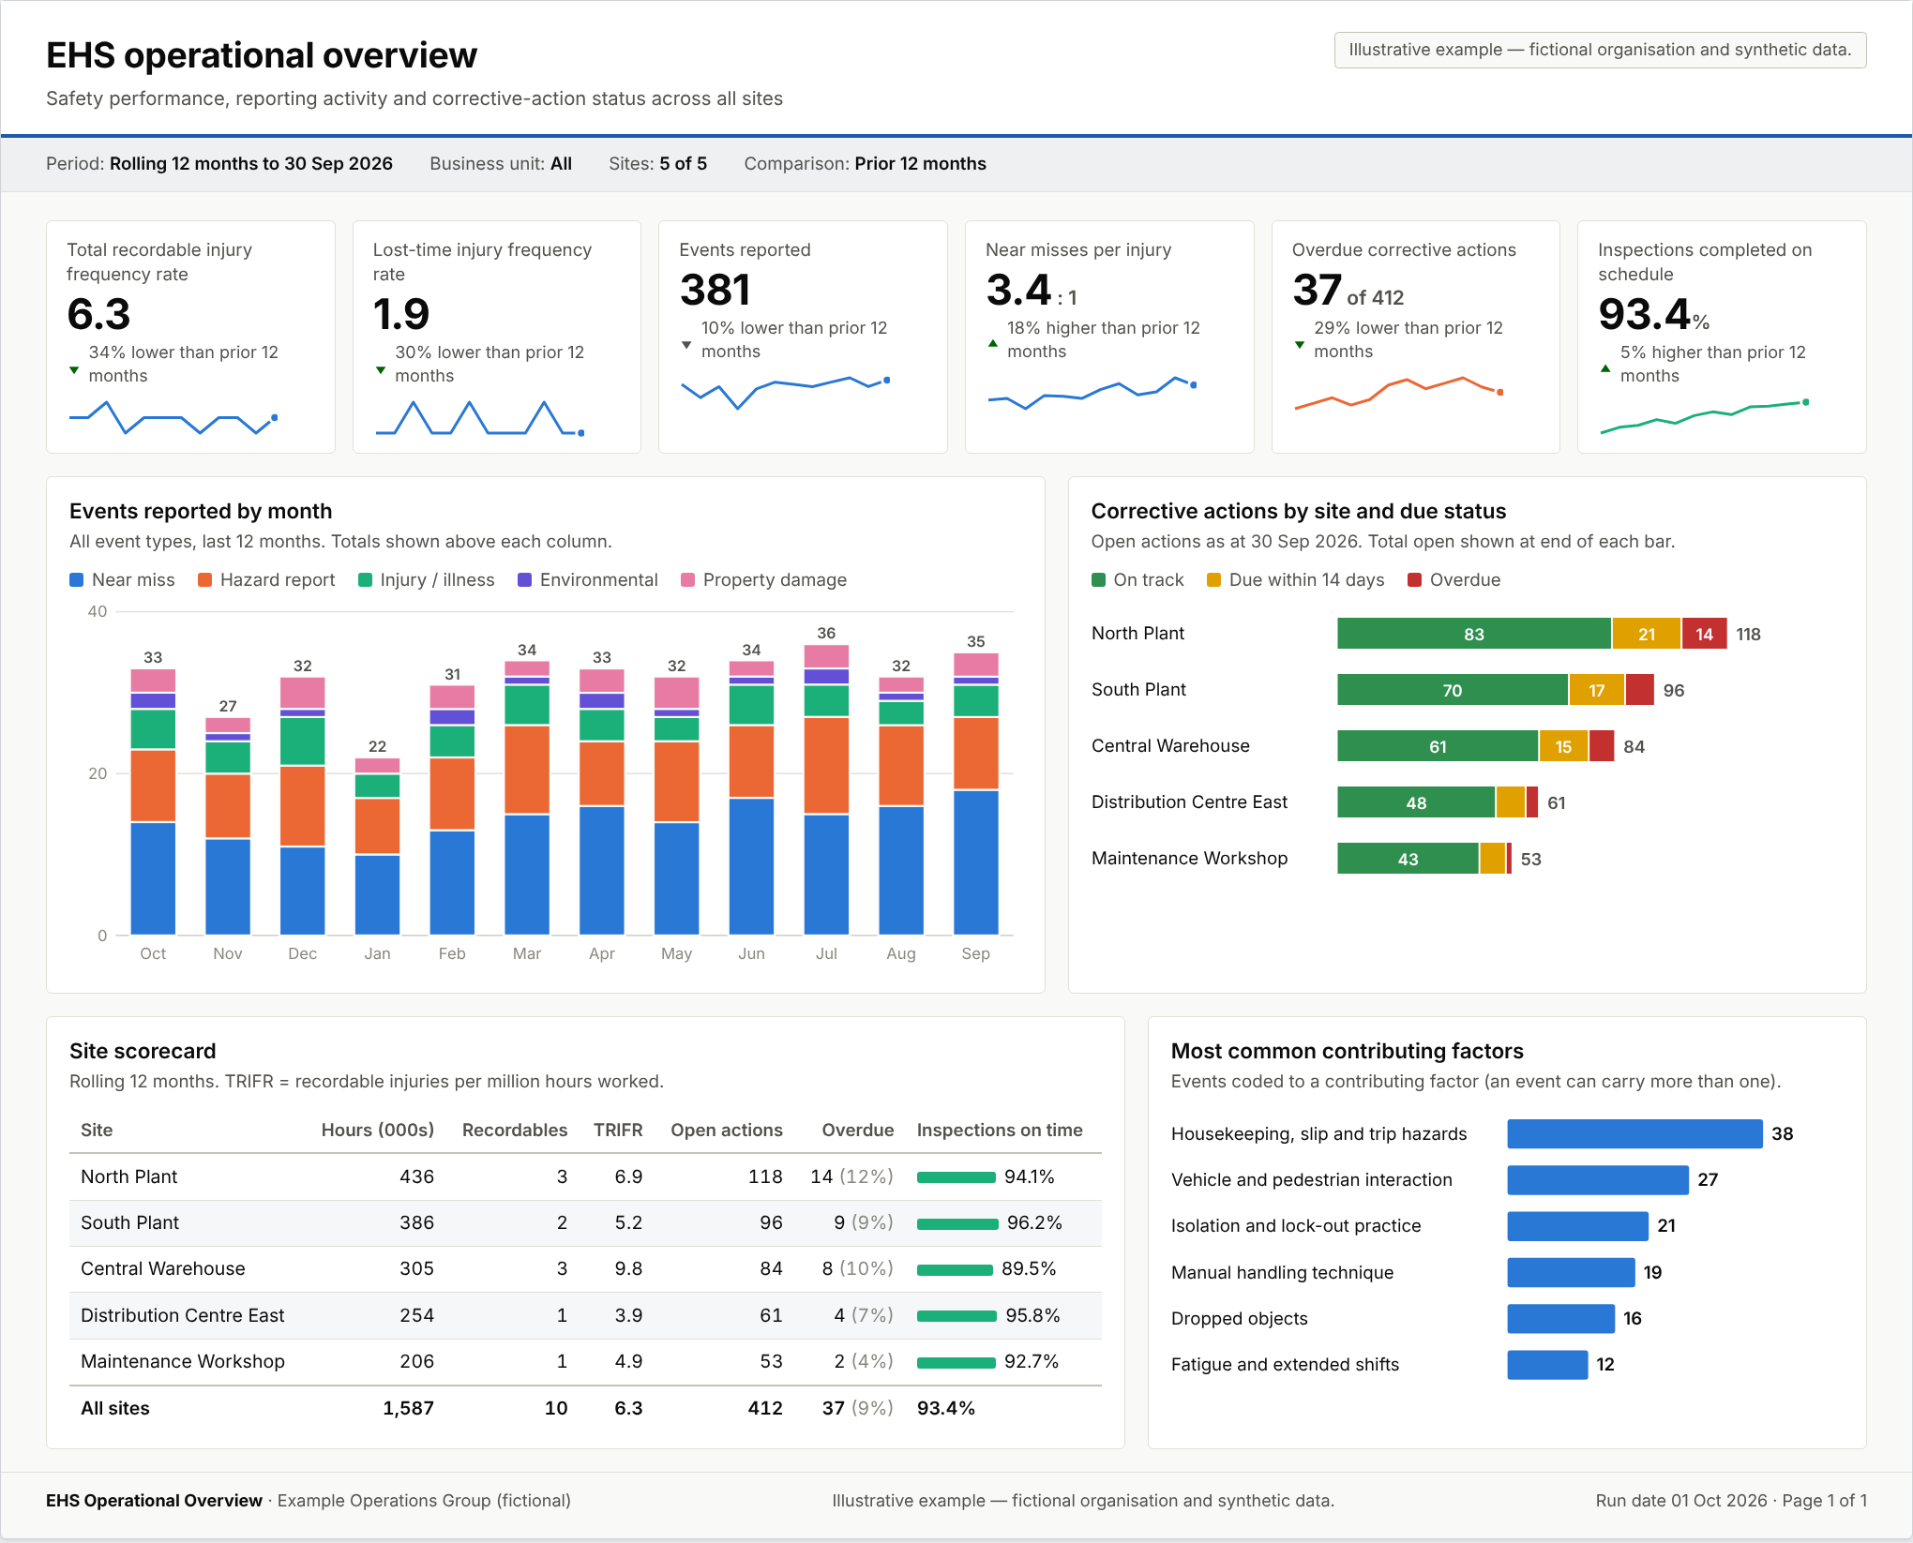Click the up arrow on Inspections completed card
The width and height of the screenshot is (1913, 1543).
point(1605,369)
